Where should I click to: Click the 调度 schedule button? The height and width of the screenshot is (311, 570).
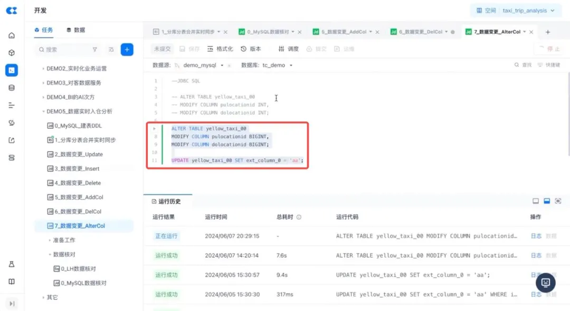(x=289, y=49)
